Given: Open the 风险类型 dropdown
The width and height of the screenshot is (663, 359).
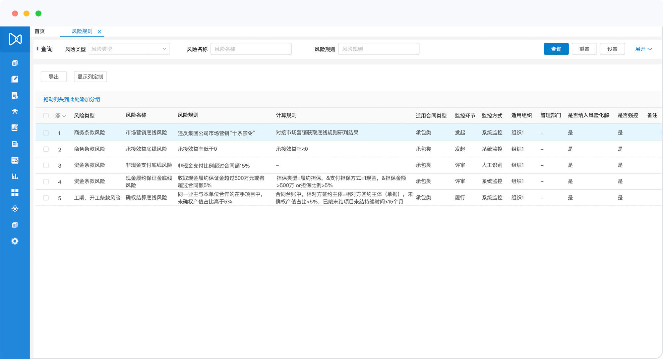Looking at the screenshot, I should tap(129, 49).
